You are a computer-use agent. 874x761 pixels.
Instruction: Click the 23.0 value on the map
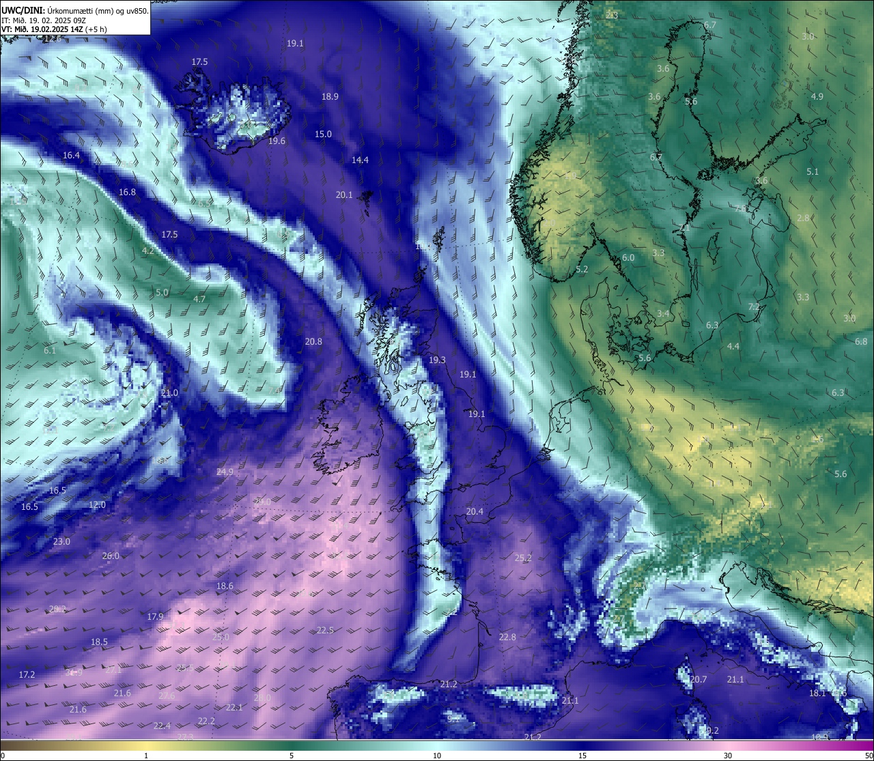pos(61,542)
